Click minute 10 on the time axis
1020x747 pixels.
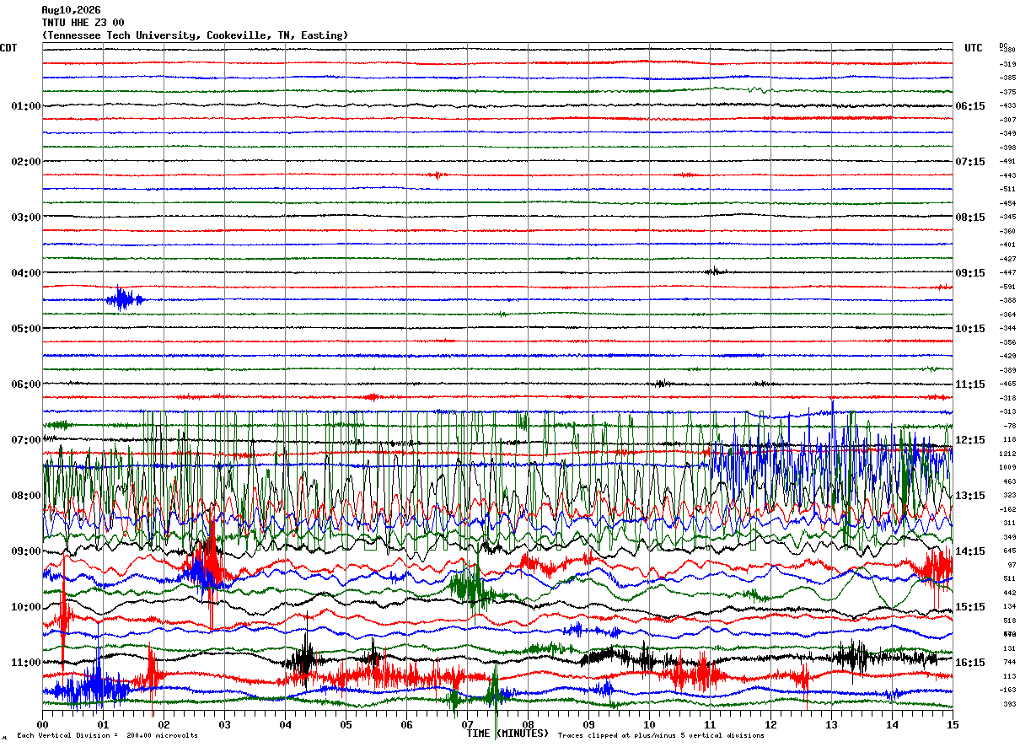(649, 724)
